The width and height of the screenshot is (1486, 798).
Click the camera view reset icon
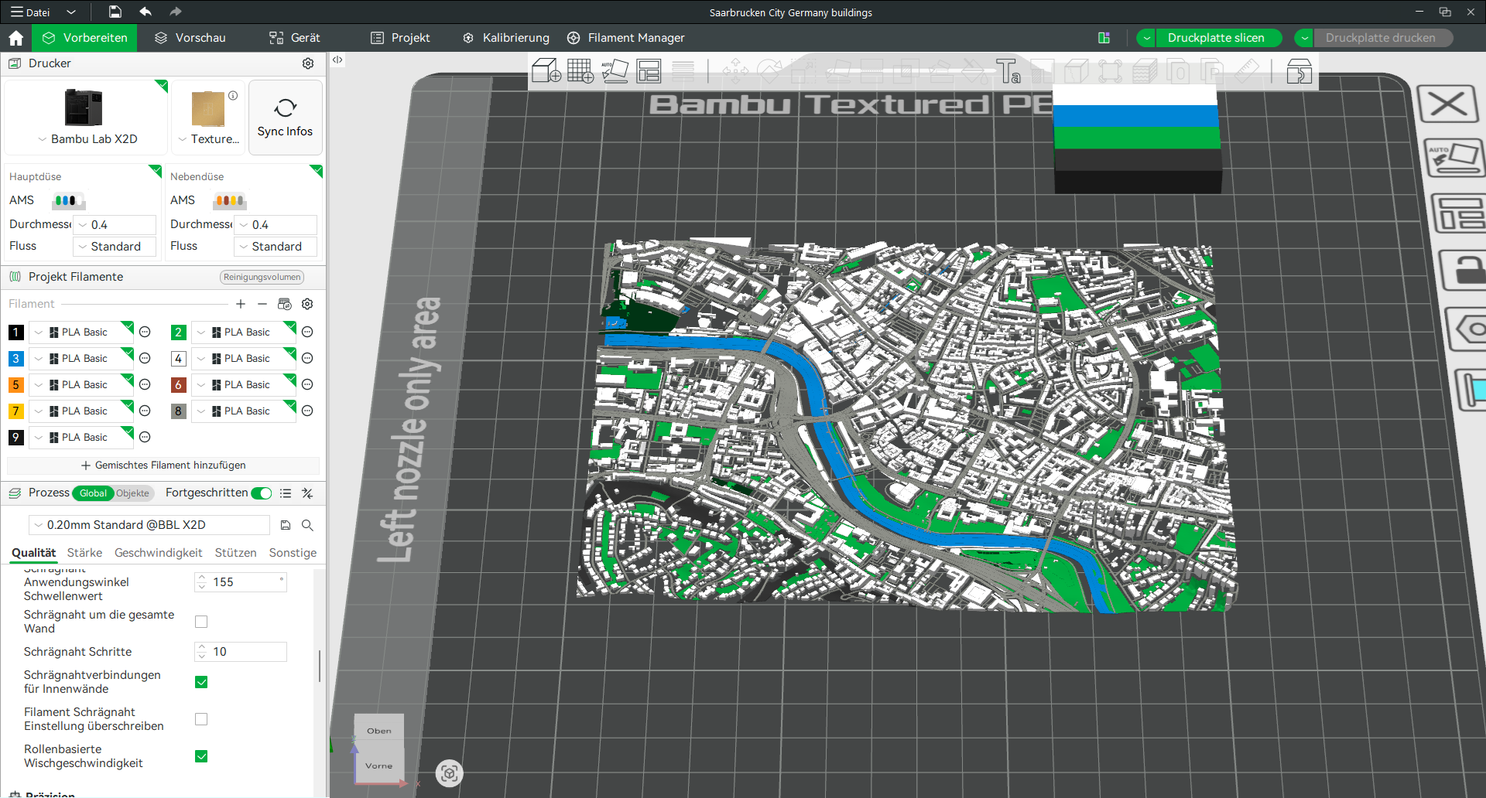(x=449, y=773)
